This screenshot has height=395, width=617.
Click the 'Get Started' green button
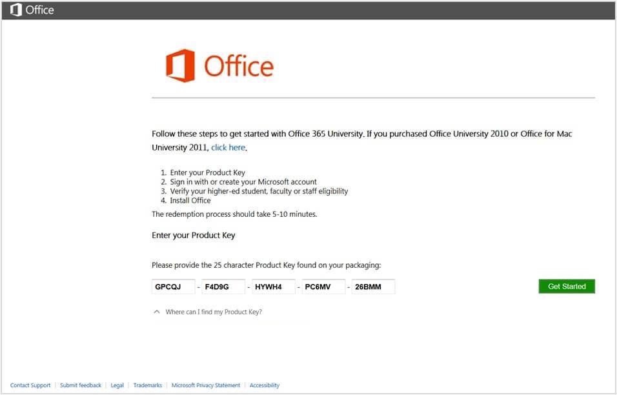pos(566,286)
